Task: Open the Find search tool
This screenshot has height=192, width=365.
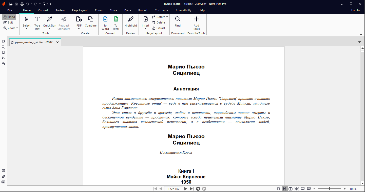Action: point(178,22)
